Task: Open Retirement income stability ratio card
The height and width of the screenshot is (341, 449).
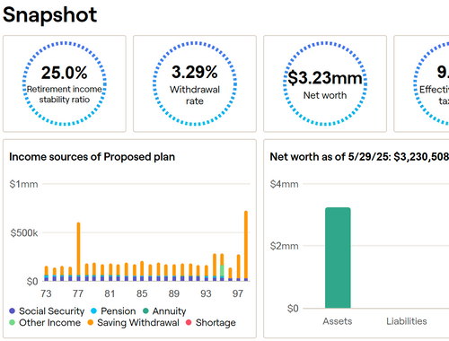Action: point(65,83)
